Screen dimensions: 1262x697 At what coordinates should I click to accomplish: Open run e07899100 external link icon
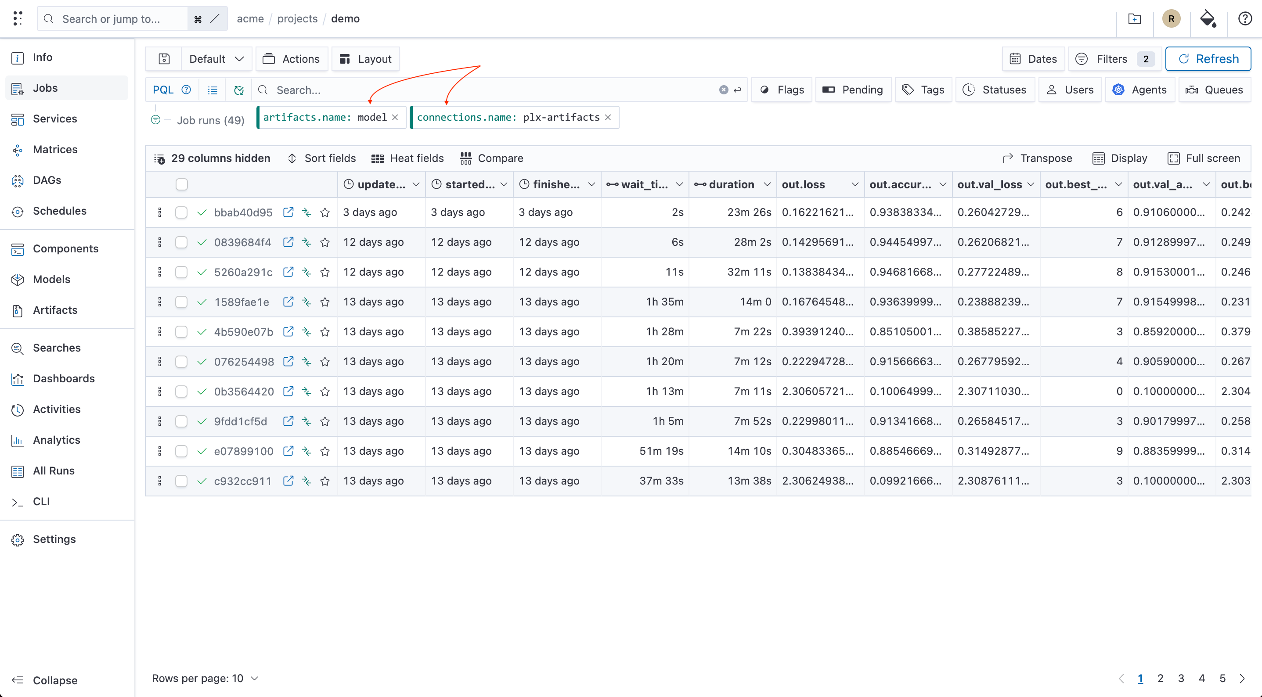tap(288, 451)
